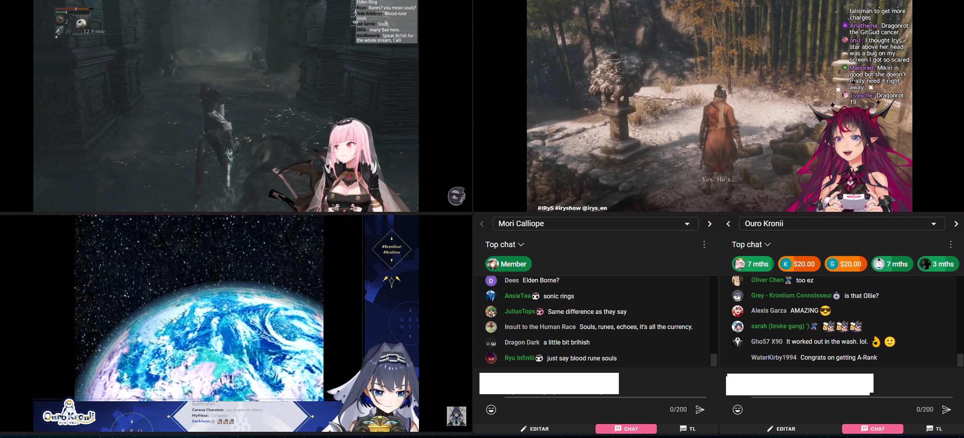Screen dimensions: 964x438
Task: Click Gho57 X90 avatar in Kronii chat
Action: 738,342
